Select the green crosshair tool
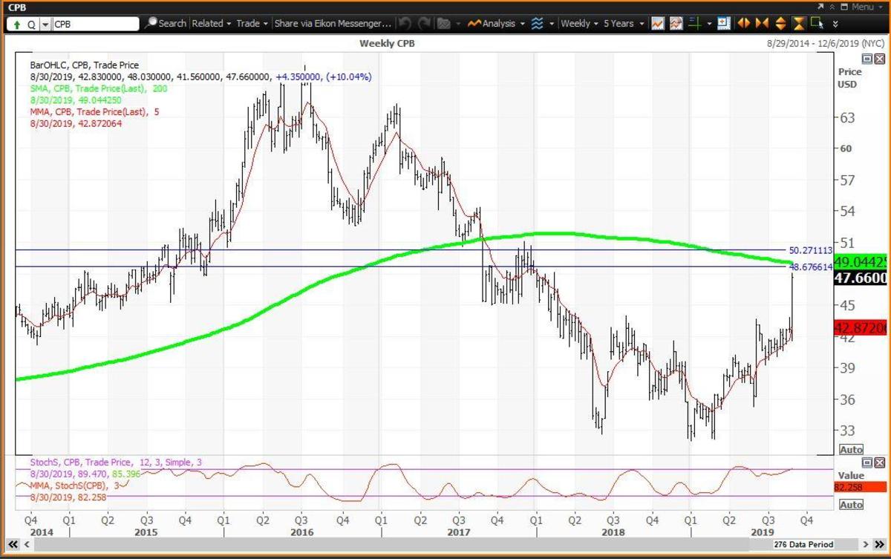 tap(694, 24)
